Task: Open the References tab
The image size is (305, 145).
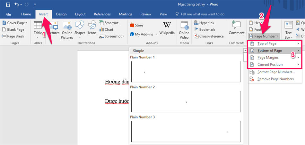Action: point(102,14)
